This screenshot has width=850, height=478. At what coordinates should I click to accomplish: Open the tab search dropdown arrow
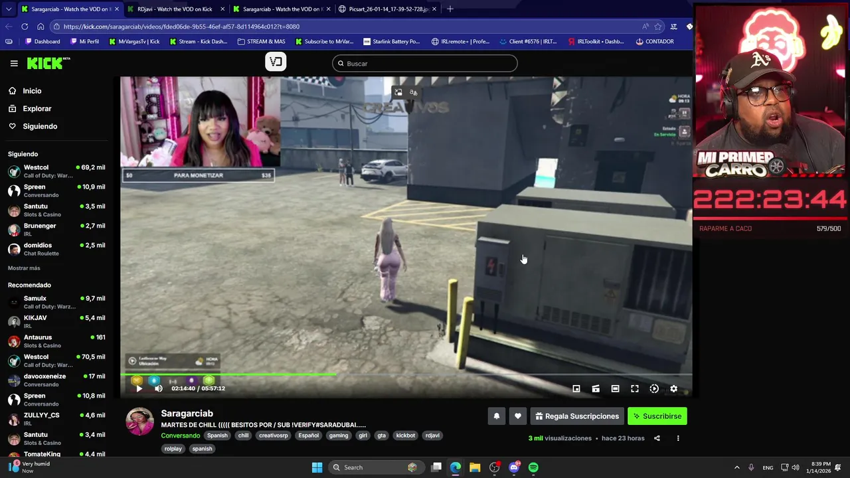point(9,9)
